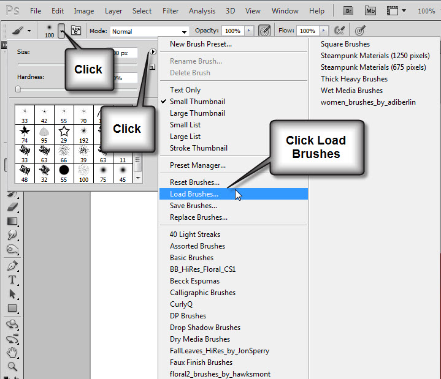Select the Sponge tool
The width and height of the screenshot is (441, 379).
pos(12,249)
